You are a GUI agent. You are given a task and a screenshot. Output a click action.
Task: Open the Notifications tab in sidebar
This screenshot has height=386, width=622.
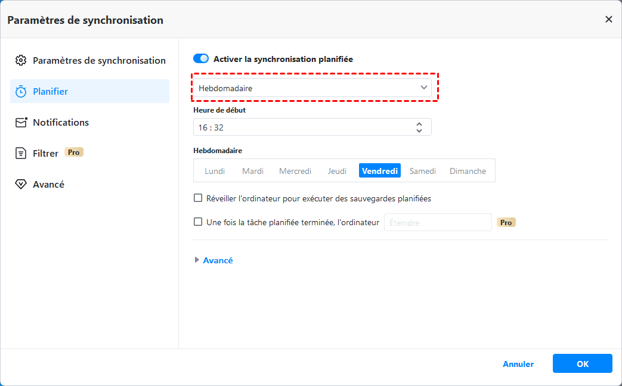61,122
